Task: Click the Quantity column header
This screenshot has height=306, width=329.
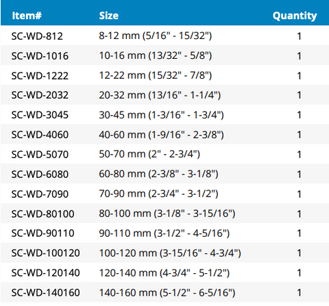Action: tap(295, 16)
